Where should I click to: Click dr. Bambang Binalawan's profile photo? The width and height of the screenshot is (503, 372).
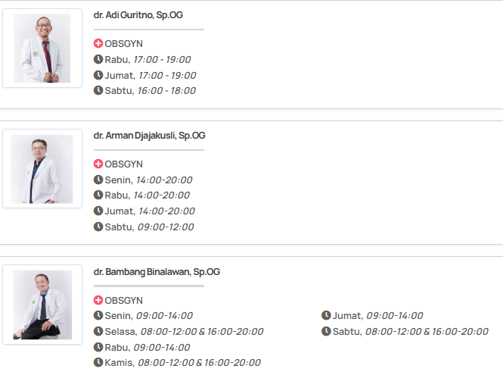42,305
